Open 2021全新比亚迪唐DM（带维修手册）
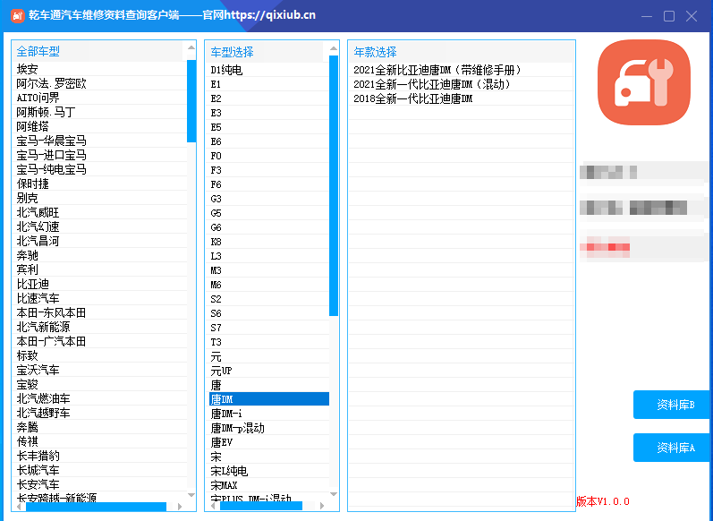The image size is (713, 521). [x=461, y=70]
